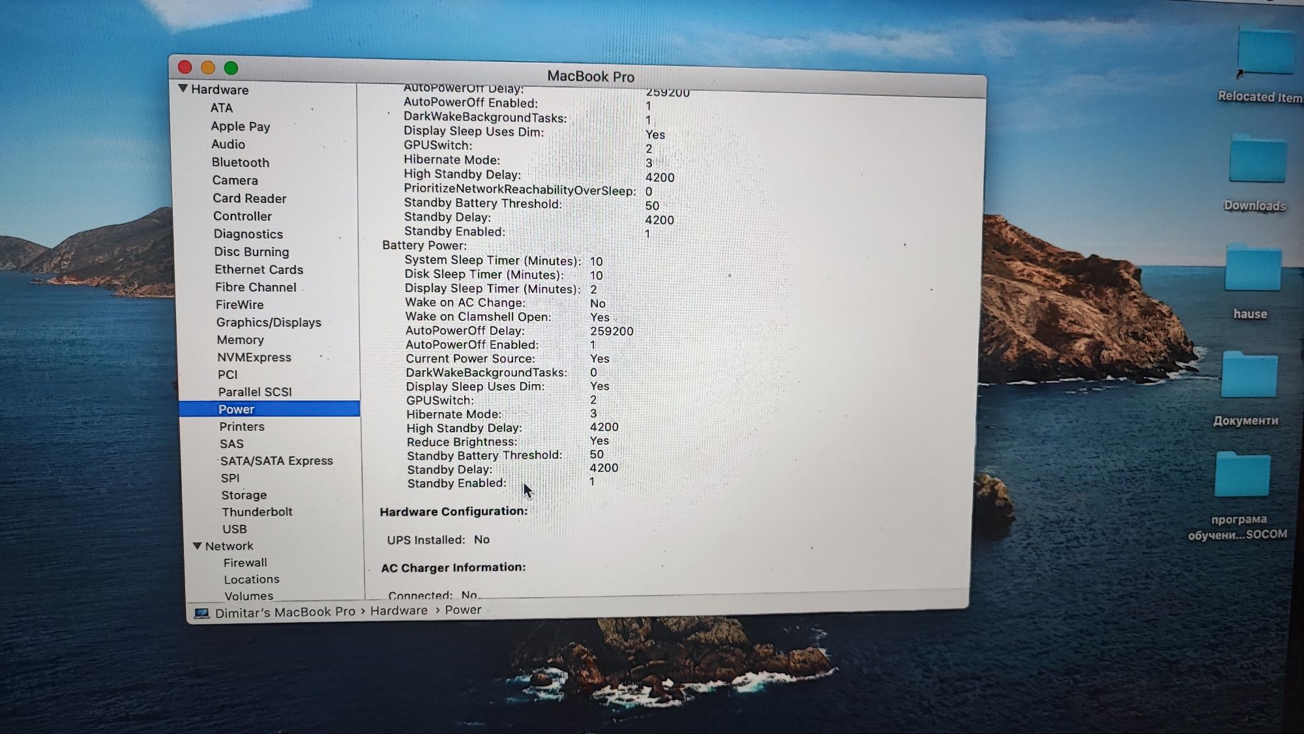Viewport: 1304px width, 734px height.
Task: Select Memory in the sidebar
Action: 240,340
